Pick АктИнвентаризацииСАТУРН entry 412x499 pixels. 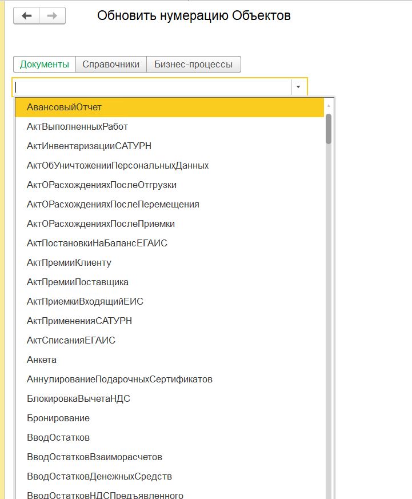(x=170, y=146)
